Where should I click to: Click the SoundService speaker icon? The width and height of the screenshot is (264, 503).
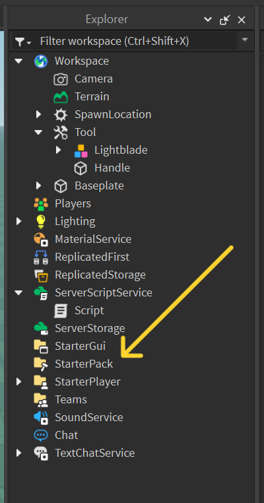(x=41, y=417)
